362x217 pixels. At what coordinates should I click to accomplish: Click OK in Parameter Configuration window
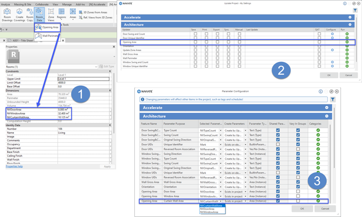coord(302,209)
